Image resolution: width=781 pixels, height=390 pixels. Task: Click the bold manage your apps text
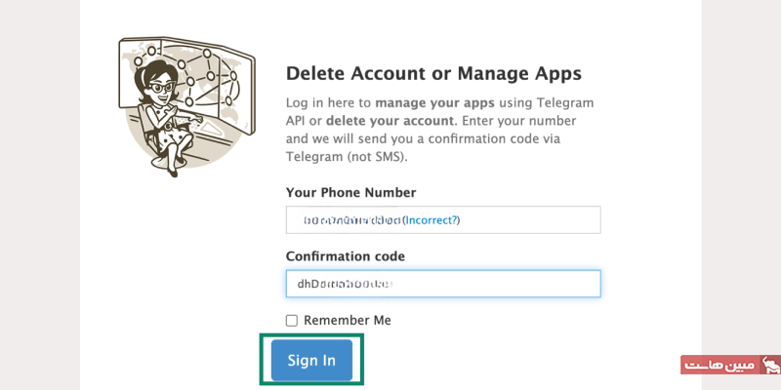[x=434, y=103]
